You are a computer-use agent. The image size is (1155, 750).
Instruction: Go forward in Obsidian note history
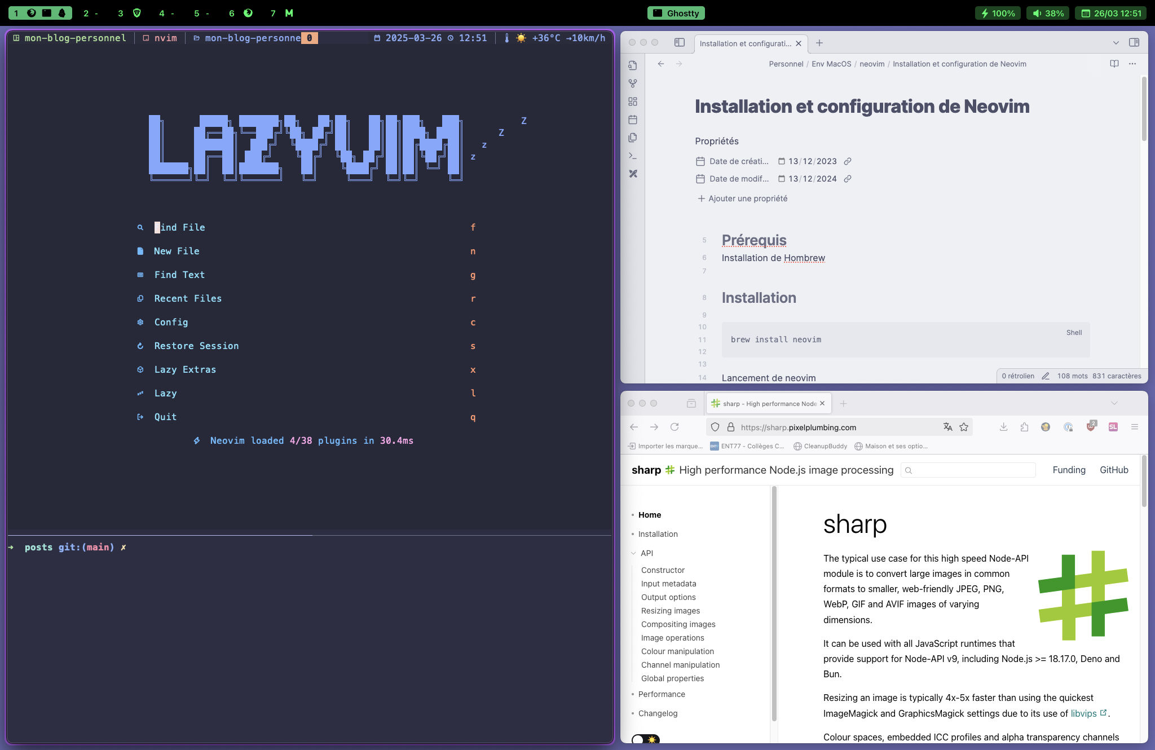(679, 64)
